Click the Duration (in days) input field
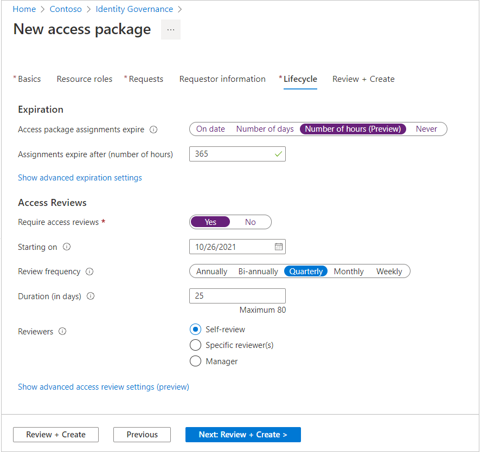This screenshot has width=481, height=452. [237, 296]
